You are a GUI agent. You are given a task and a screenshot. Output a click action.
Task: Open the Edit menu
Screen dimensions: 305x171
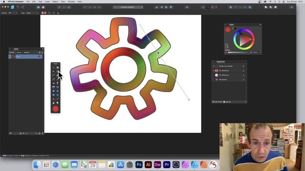pyautogui.click(x=34, y=1)
